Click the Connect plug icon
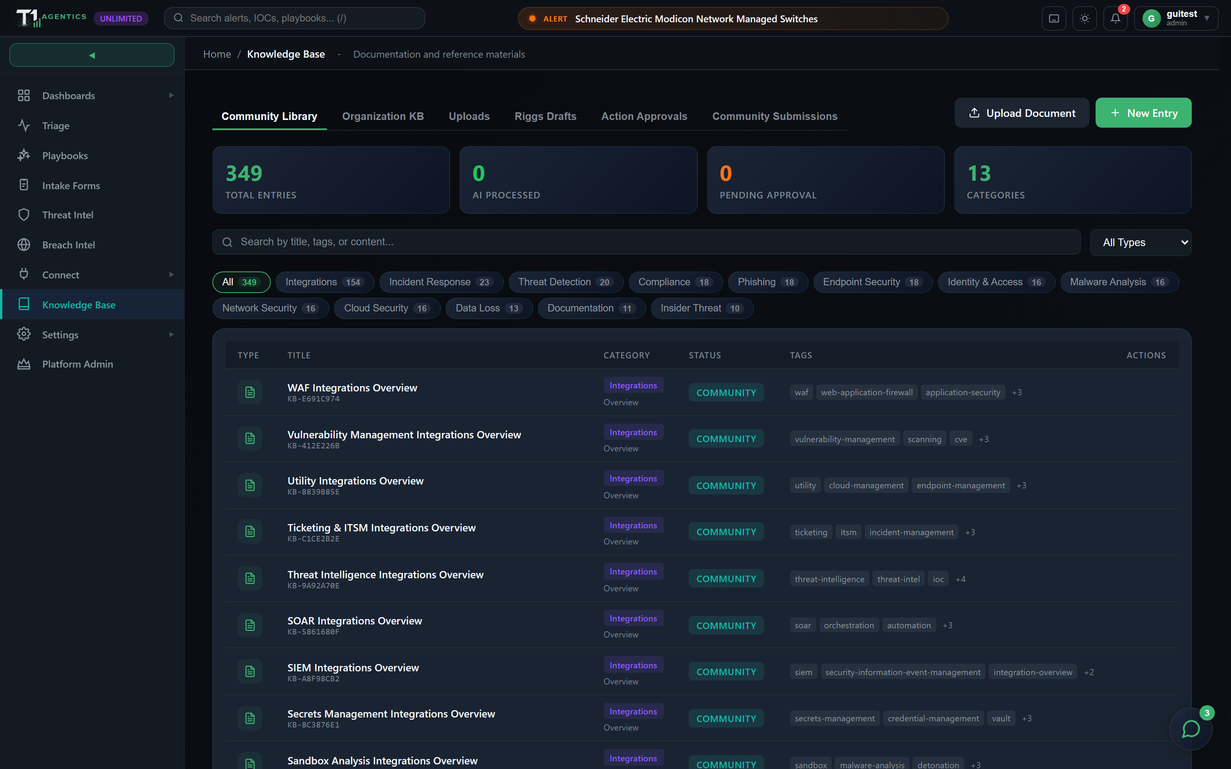Image resolution: width=1231 pixels, height=769 pixels. 24,275
